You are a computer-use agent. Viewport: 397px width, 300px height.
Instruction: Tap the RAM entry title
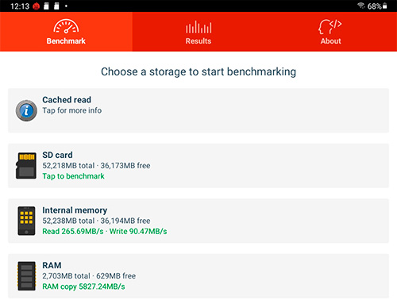tap(52, 265)
